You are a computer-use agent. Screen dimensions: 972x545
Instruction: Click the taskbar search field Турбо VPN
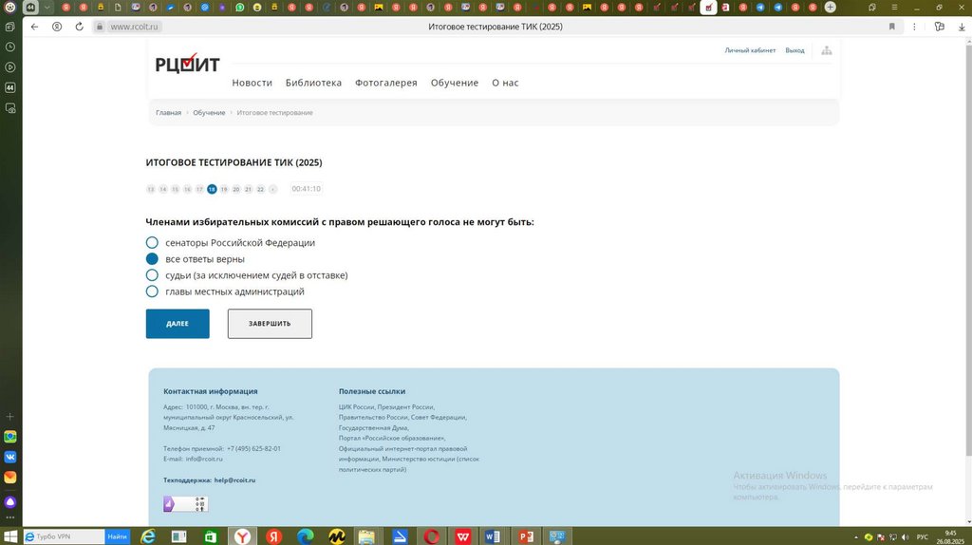tap(64, 536)
